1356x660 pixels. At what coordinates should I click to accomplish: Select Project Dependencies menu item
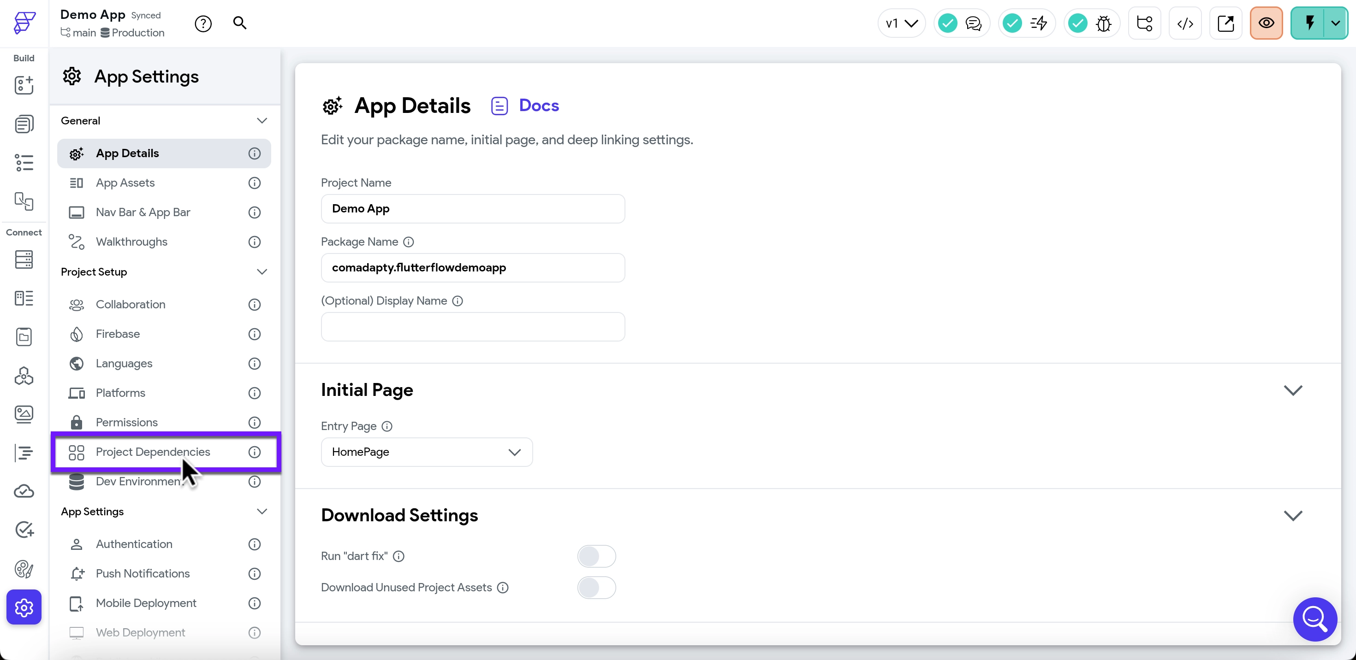click(x=153, y=452)
